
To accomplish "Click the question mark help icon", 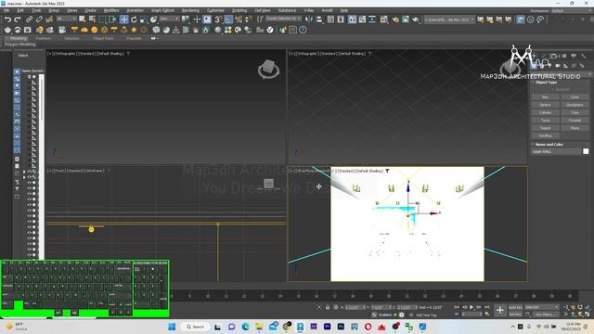I will click(x=303, y=30).
